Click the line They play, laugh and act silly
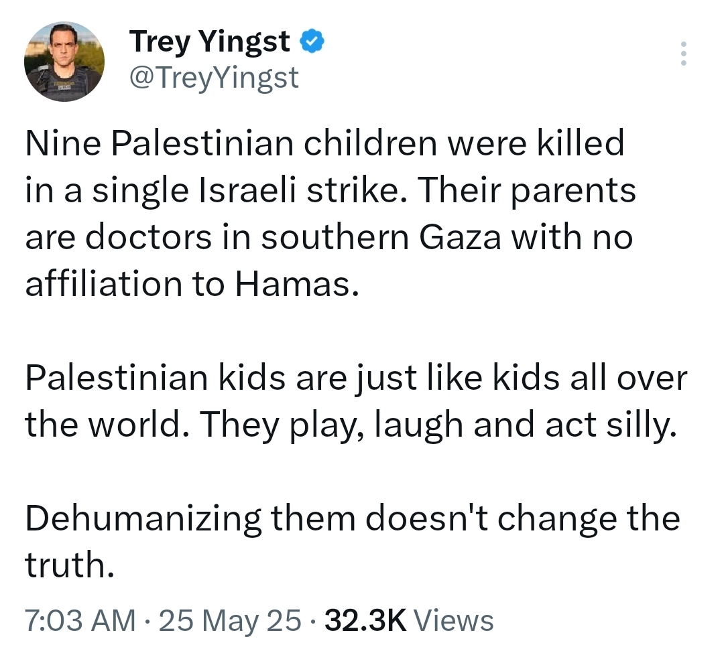 pos(349,425)
